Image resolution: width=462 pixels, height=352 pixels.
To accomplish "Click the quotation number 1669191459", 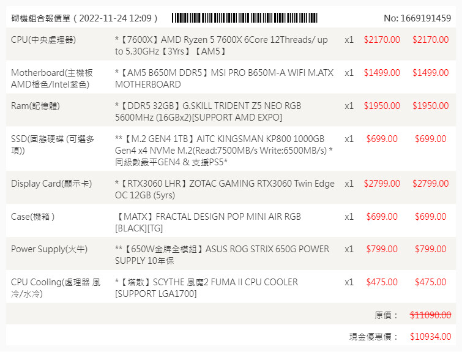I will pyautogui.click(x=417, y=18).
